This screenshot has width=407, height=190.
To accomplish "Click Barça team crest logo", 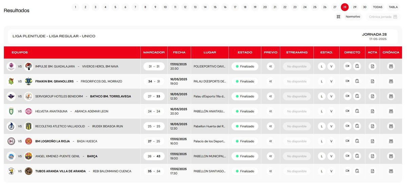I will pyautogui.click(x=28, y=156).
